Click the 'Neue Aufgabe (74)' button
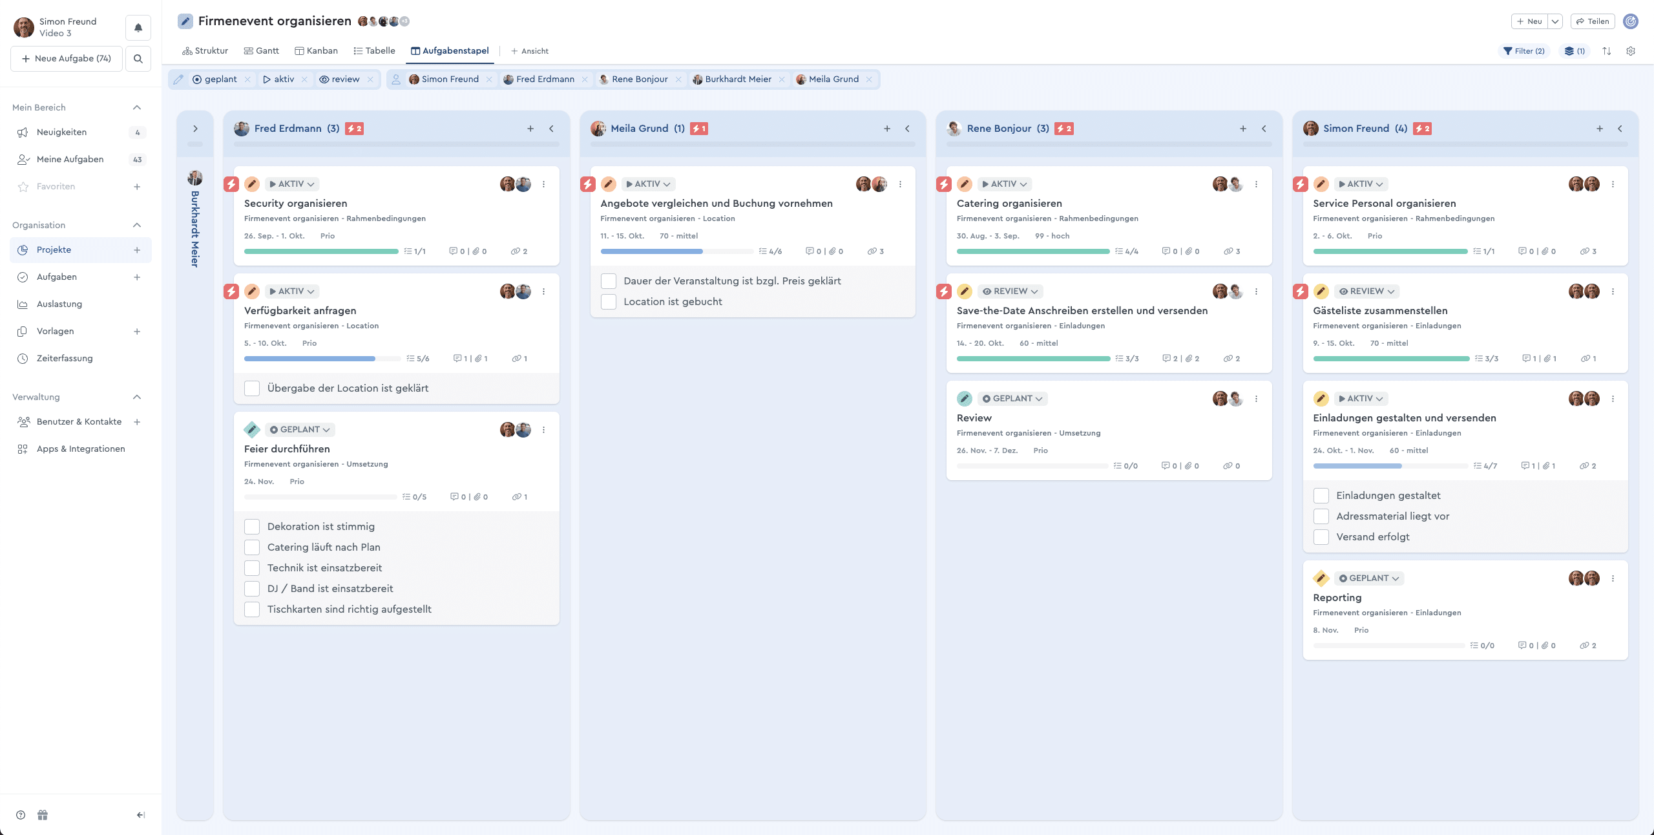This screenshot has width=1654, height=835. click(66, 58)
